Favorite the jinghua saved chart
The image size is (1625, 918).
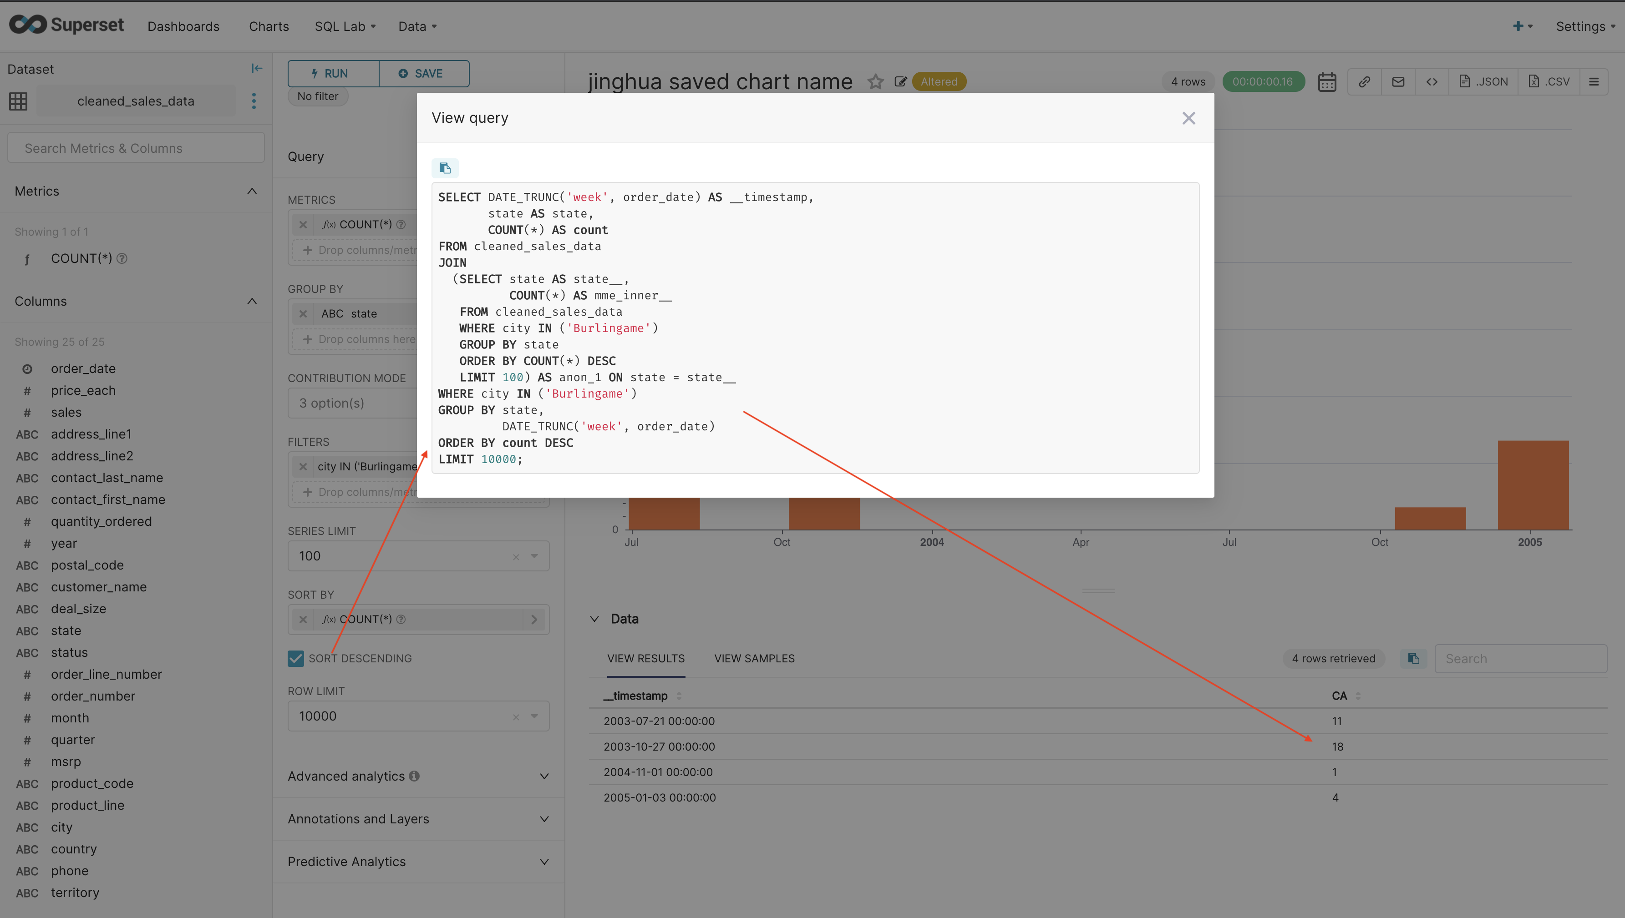click(876, 81)
